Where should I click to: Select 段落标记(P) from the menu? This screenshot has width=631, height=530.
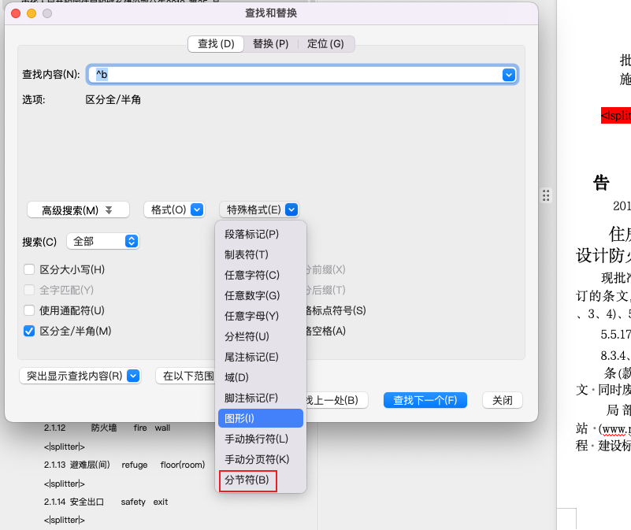point(251,234)
